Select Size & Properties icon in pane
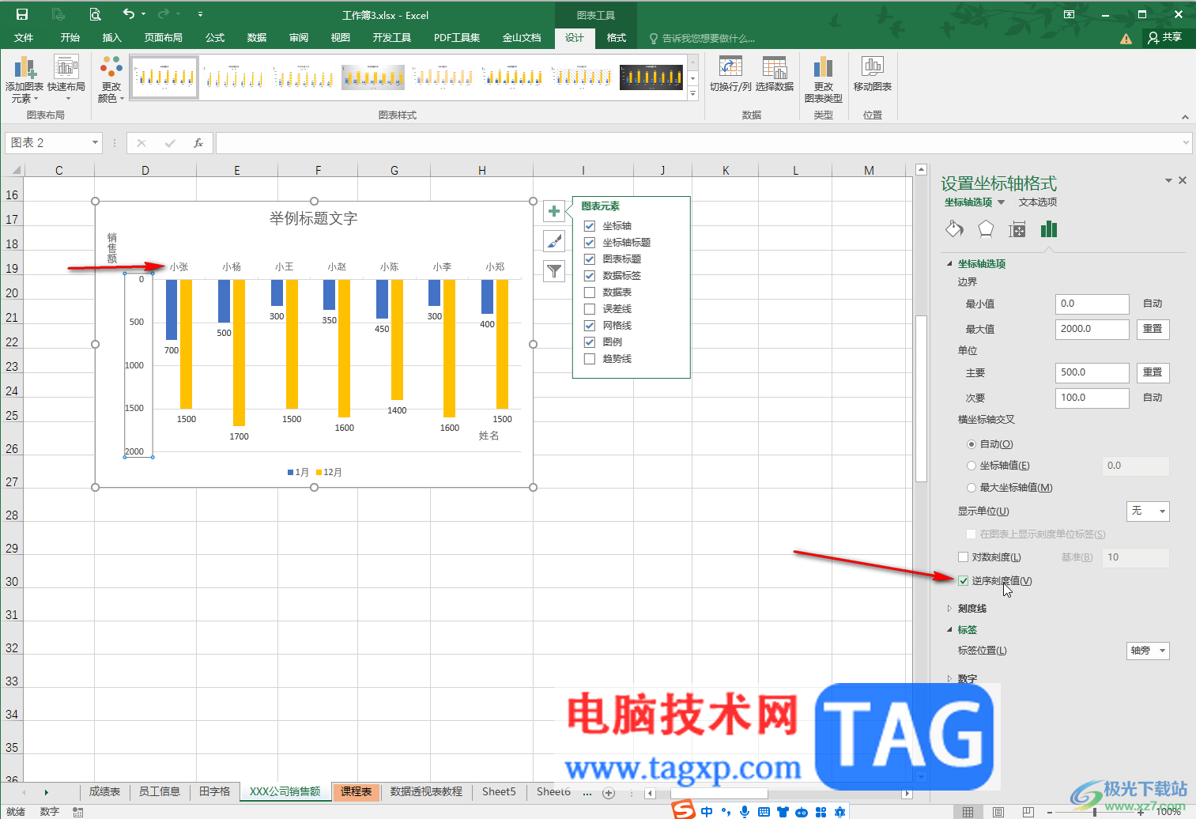The image size is (1196, 819). pyautogui.click(x=1017, y=229)
